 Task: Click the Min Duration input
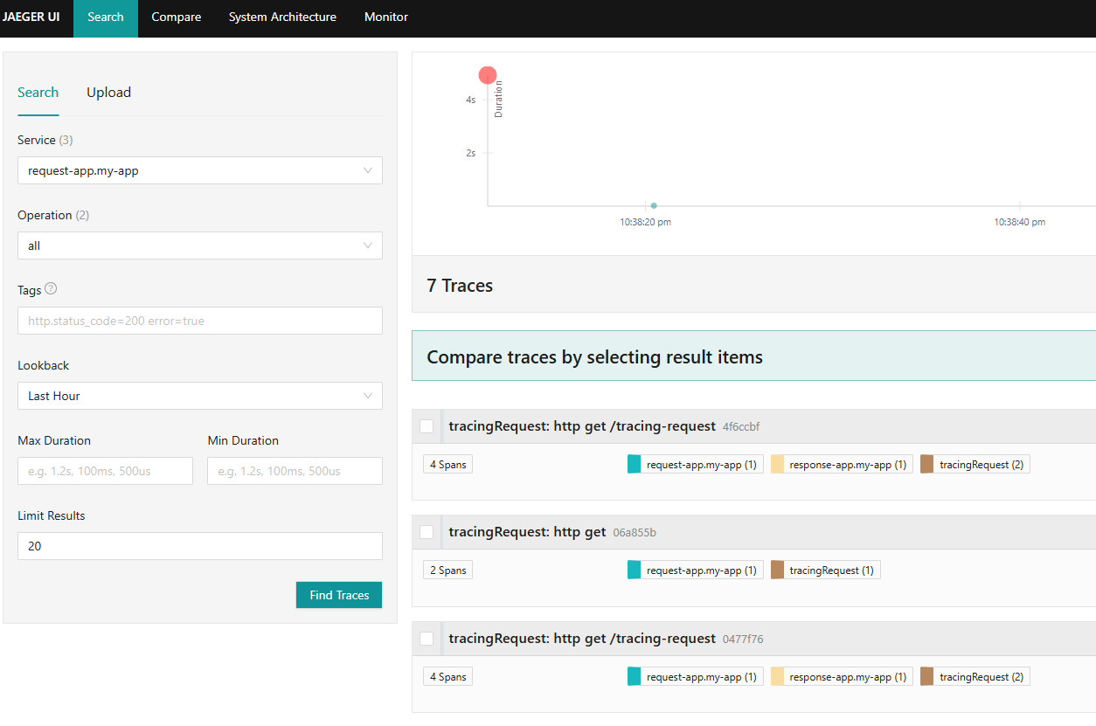point(295,471)
